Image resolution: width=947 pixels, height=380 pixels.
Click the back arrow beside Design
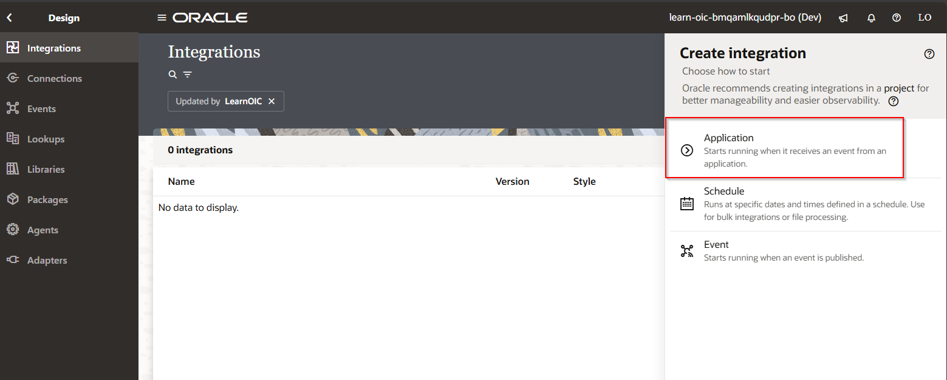(x=9, y=18)
